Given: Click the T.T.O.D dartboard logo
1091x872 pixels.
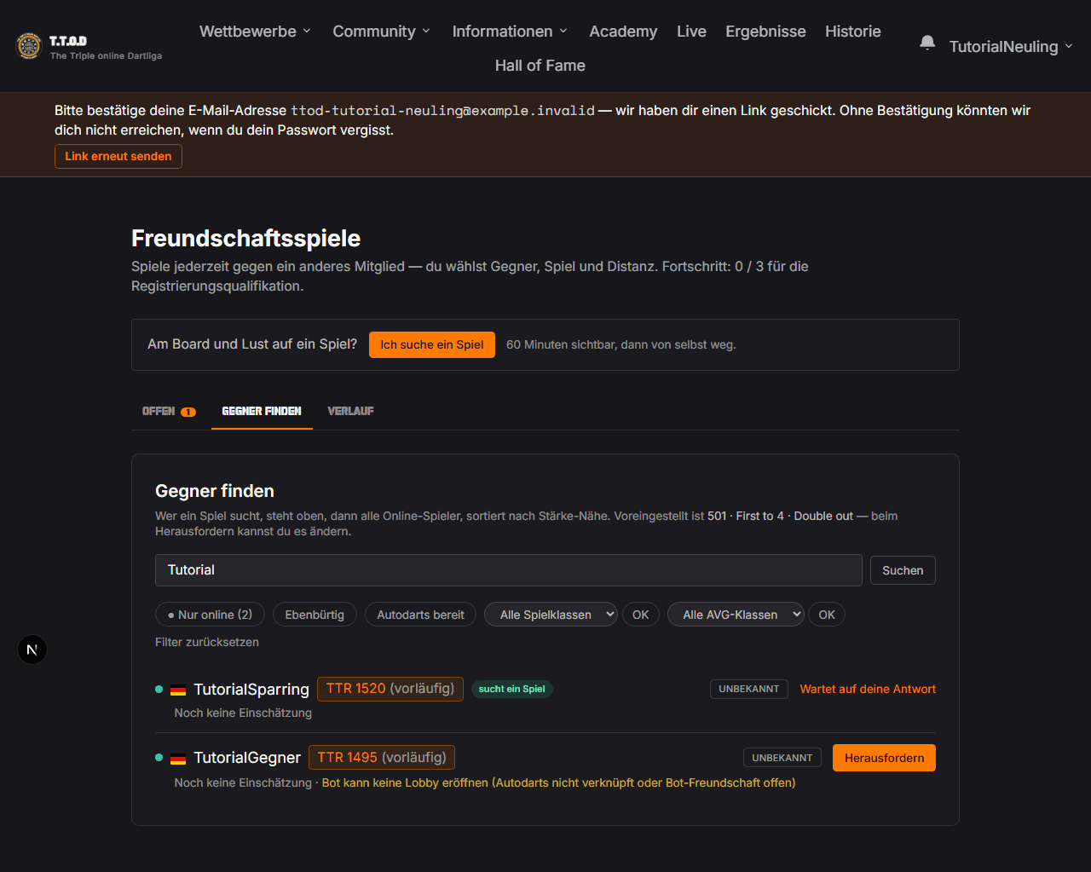Looking at the screenshot, I should (x=29, y=46).
